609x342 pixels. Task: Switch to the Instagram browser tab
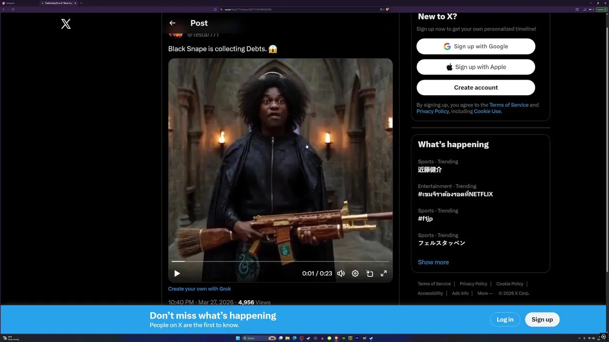(x=19, y=3)
